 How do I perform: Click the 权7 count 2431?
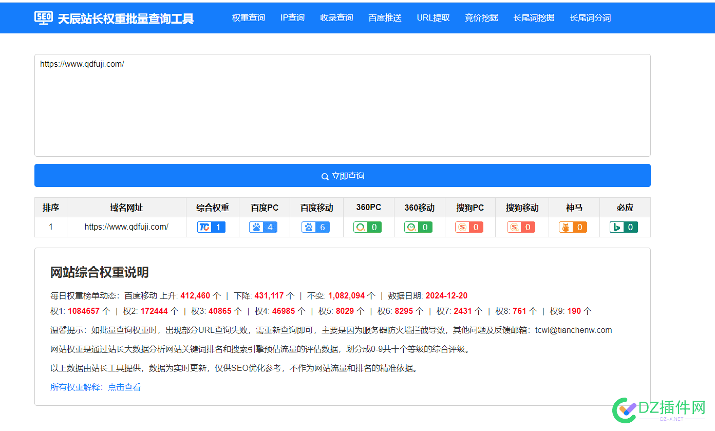[x=463, y=311]
